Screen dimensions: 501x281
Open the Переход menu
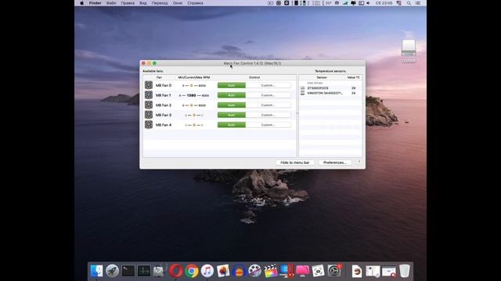click(160, 3)
